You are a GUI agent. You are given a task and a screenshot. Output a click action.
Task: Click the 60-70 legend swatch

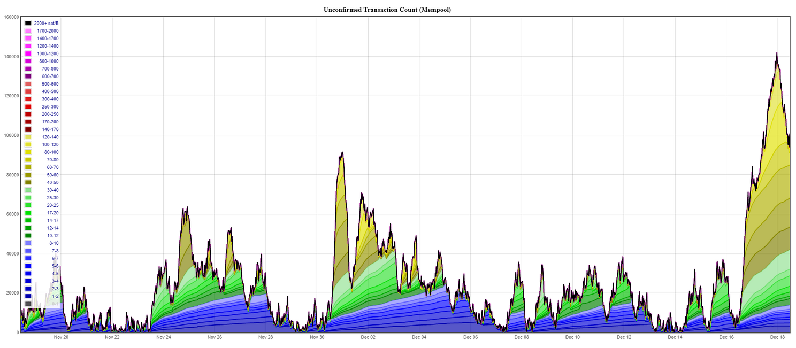pos(28,167)
